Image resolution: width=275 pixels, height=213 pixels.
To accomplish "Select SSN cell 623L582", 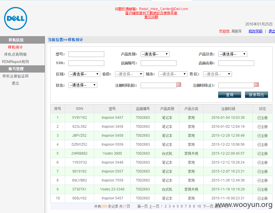I will [x=79, y=127].
